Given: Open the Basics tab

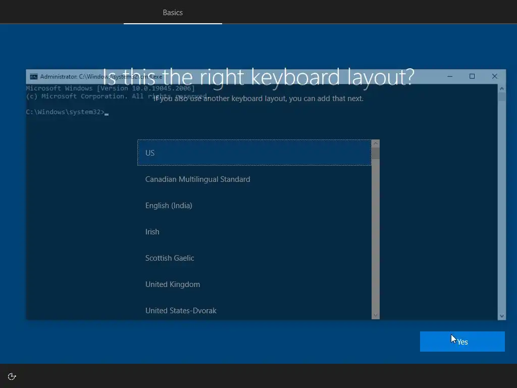Looking at the screenshot, I should click(x=173, y=12).
